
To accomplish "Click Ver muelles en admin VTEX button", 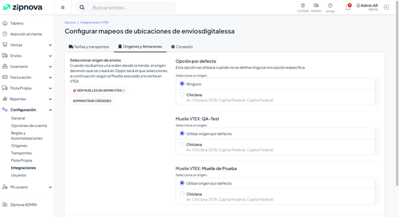I will (x=99, y=91).
